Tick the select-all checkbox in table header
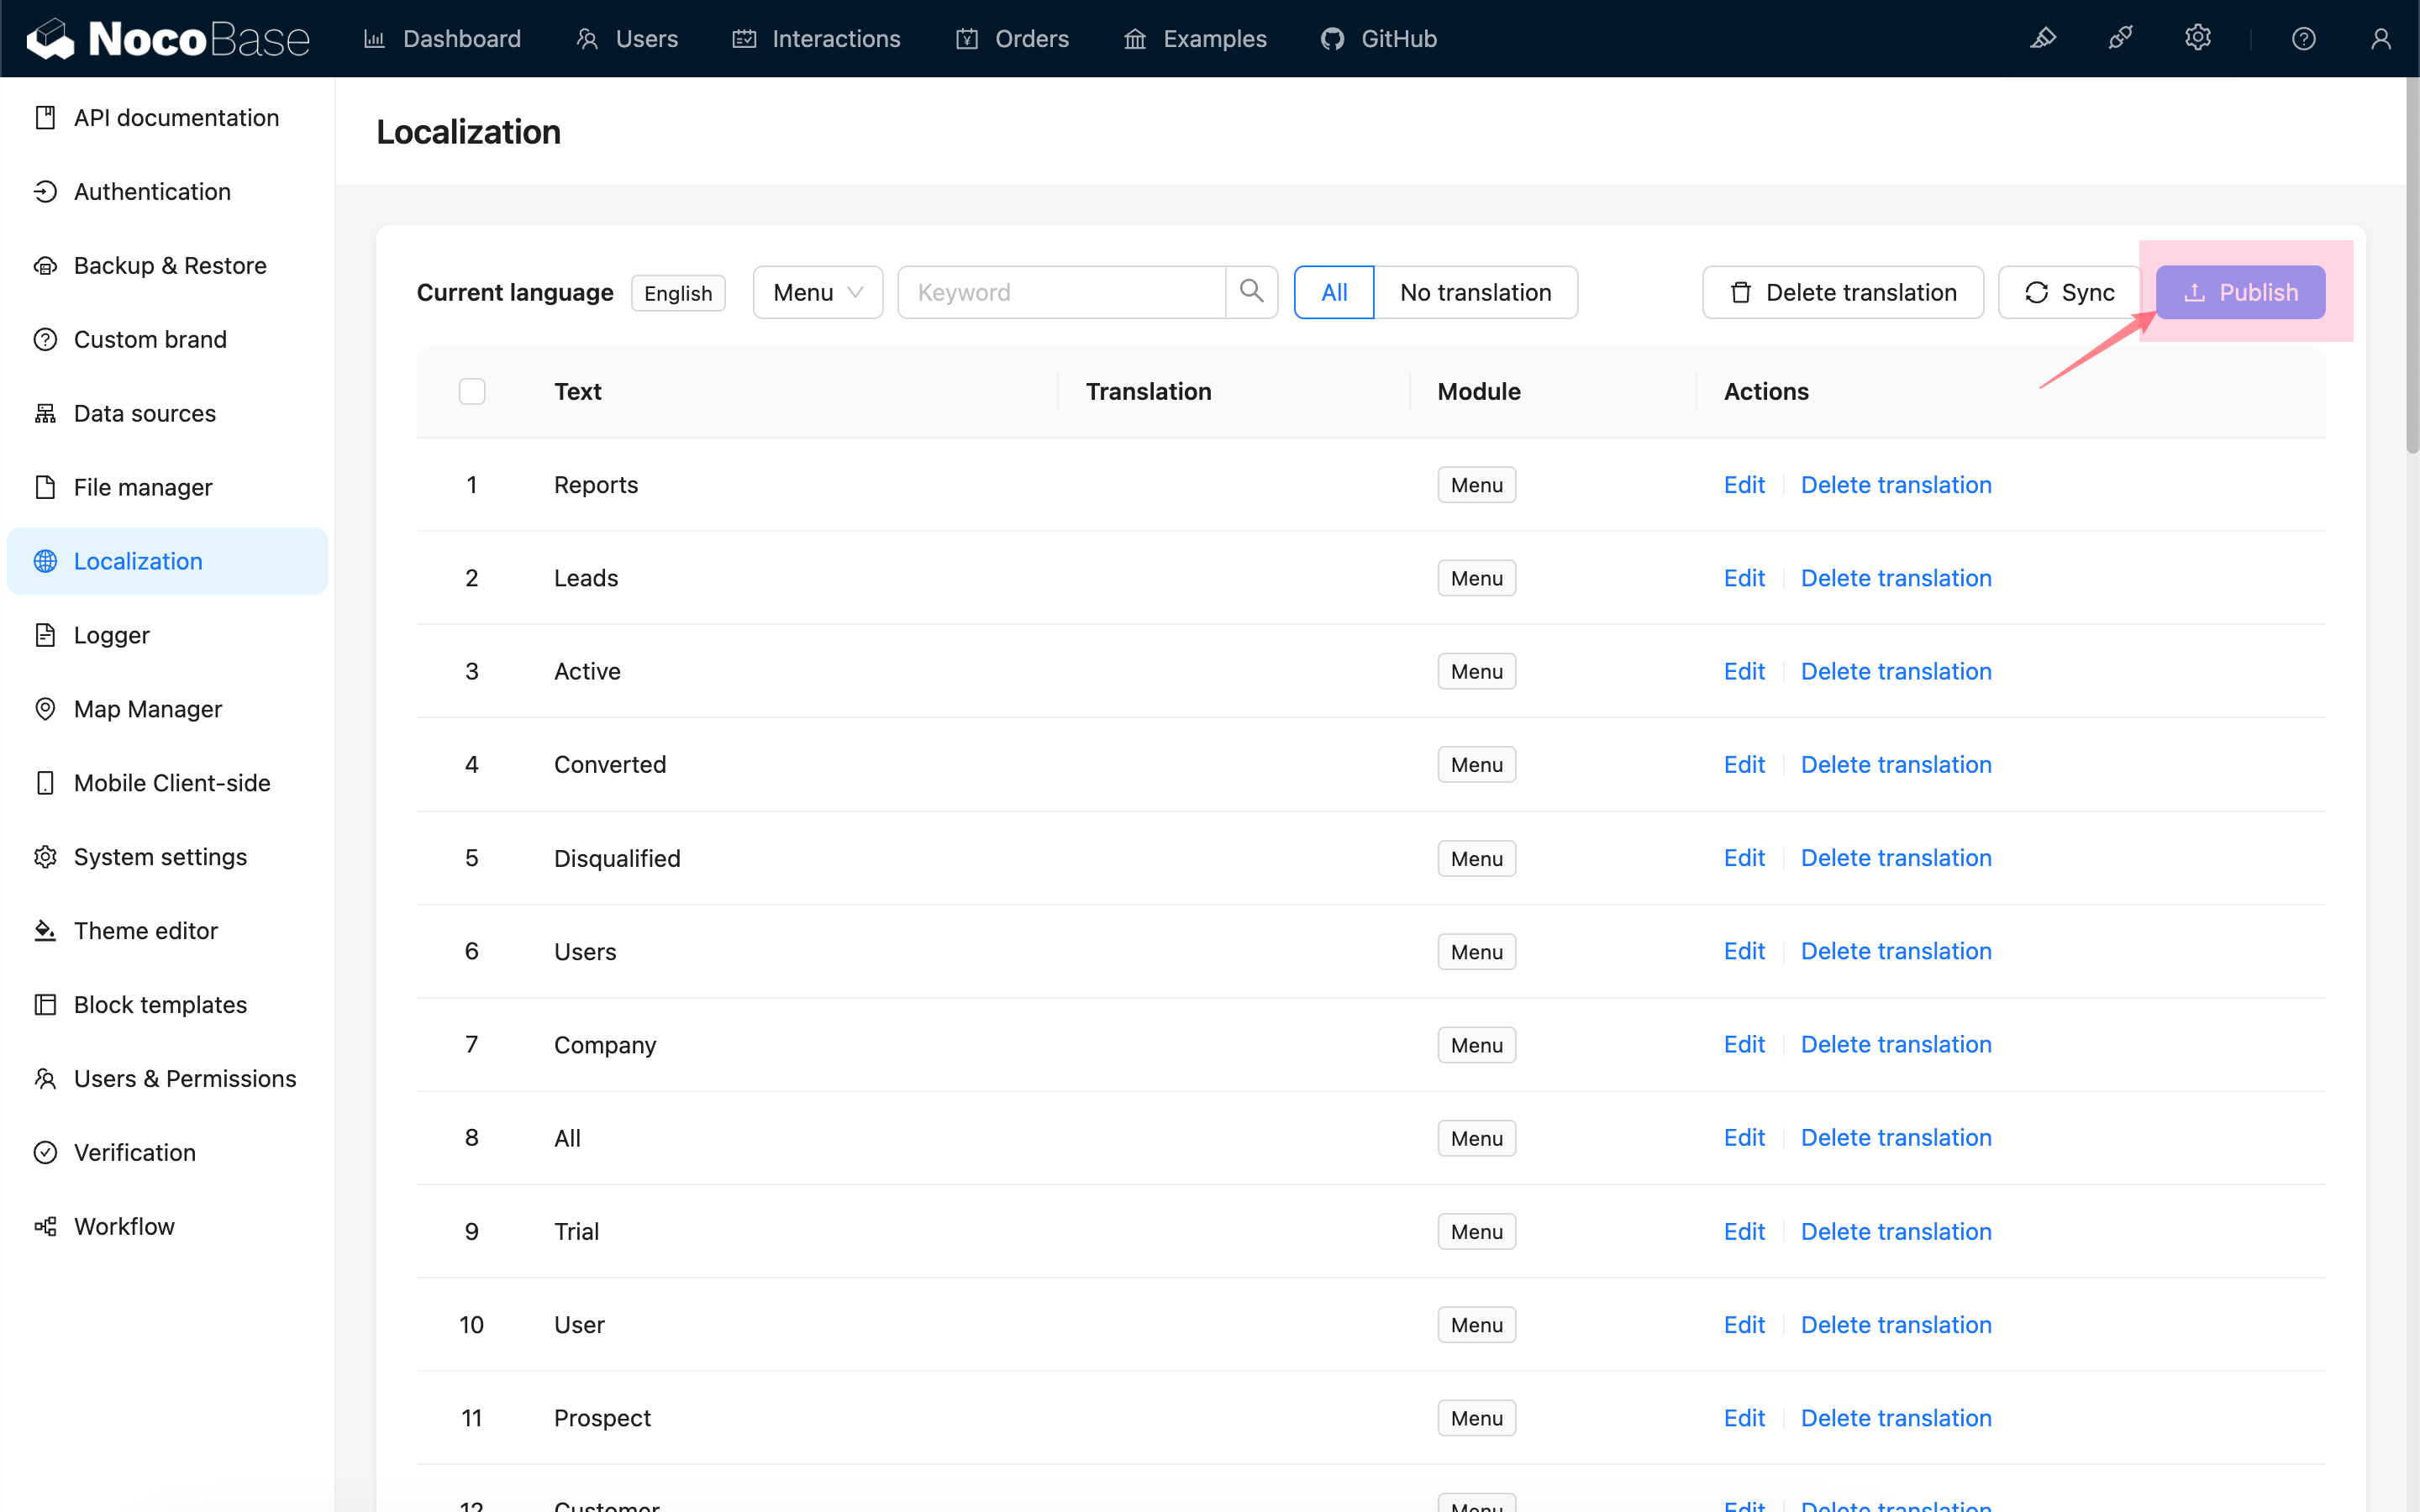This screenshot has height=1512, width=2420. click(472, 391)
